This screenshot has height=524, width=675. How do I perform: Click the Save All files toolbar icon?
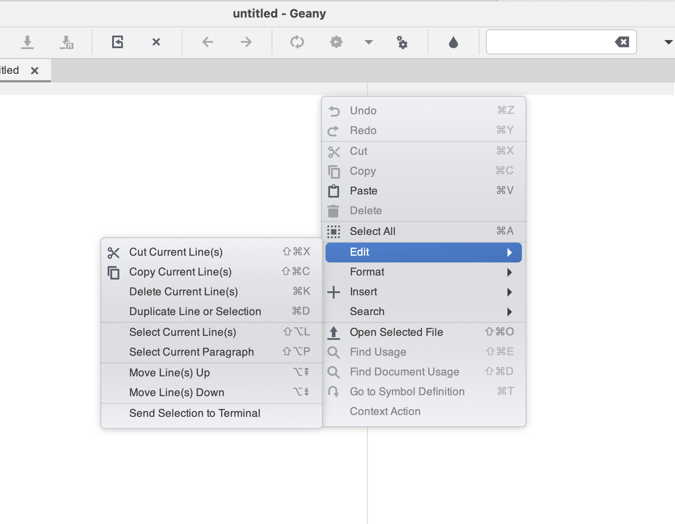67,42
